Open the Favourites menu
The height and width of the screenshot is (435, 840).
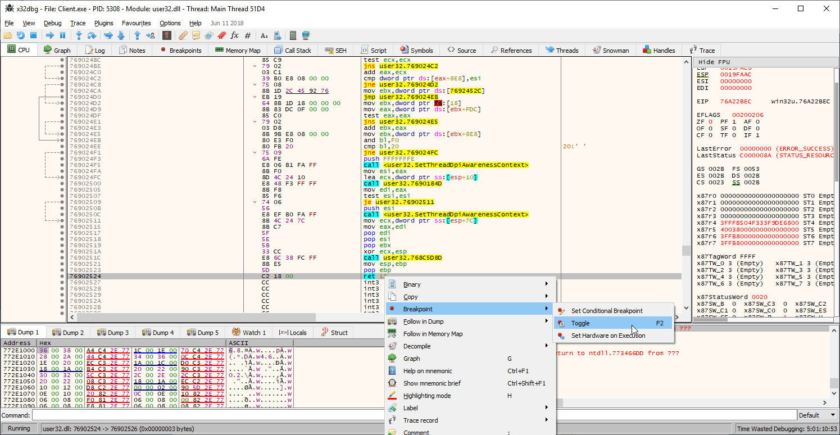pos(137,23)
